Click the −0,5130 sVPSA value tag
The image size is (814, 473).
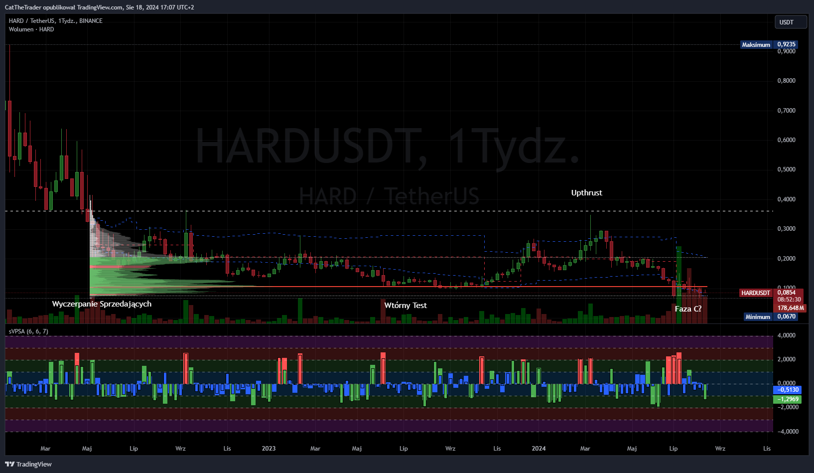(788, 390)
